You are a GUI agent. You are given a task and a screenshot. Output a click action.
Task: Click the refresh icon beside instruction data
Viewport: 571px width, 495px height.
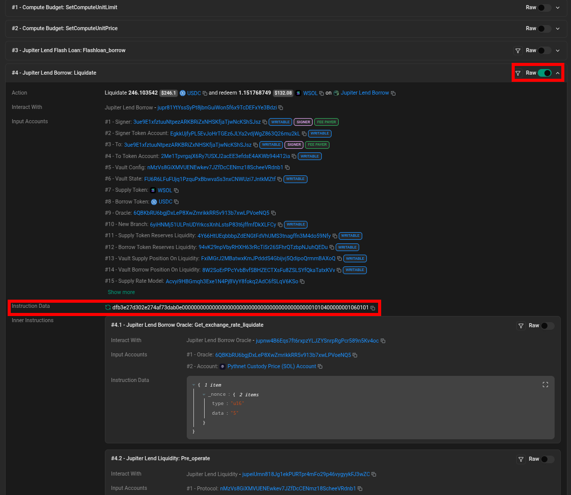(x=108, y=307)
